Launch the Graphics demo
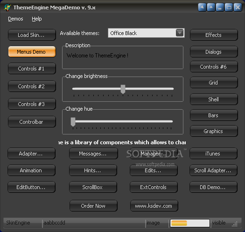Image resolution: width=245 pixels, height=232 pixels. click(x=214, y=131)
